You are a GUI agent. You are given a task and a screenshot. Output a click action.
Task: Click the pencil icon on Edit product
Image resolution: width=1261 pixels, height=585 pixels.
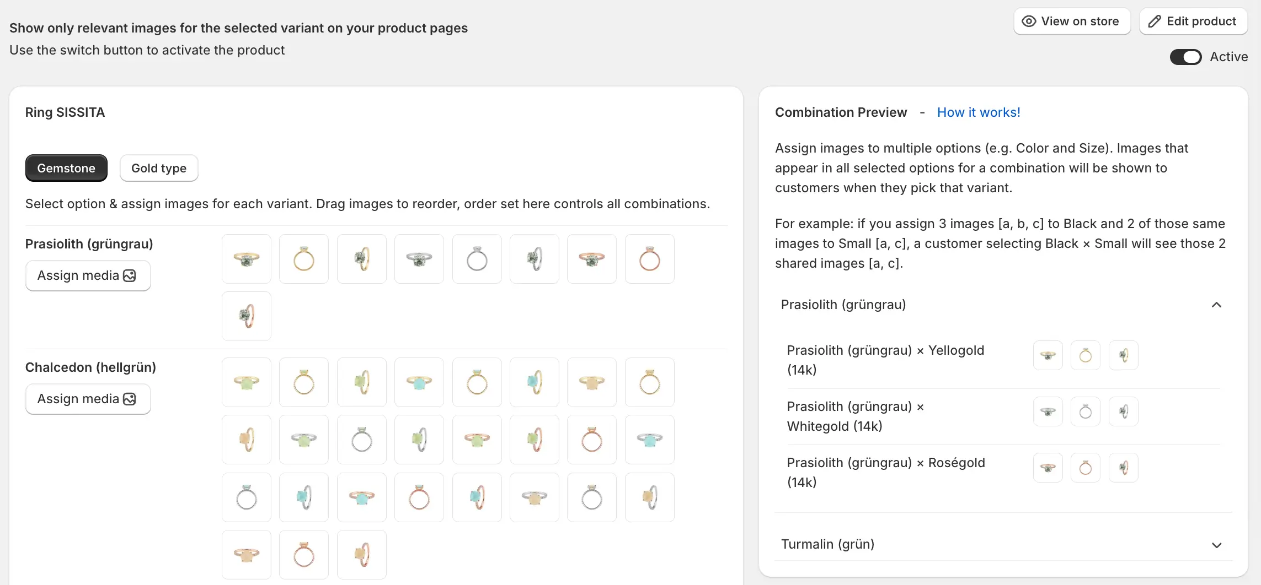point(1155,21)
